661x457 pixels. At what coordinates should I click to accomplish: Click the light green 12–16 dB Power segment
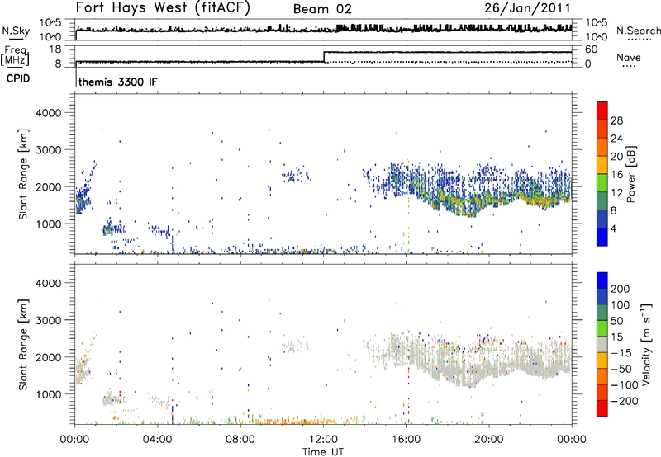602,182
